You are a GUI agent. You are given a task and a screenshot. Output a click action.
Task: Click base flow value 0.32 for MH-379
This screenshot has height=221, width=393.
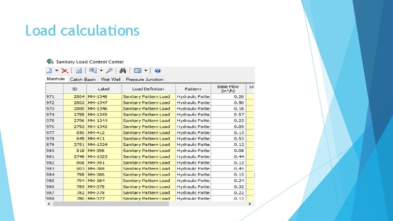pyautogui.click(x=228, y=187)
